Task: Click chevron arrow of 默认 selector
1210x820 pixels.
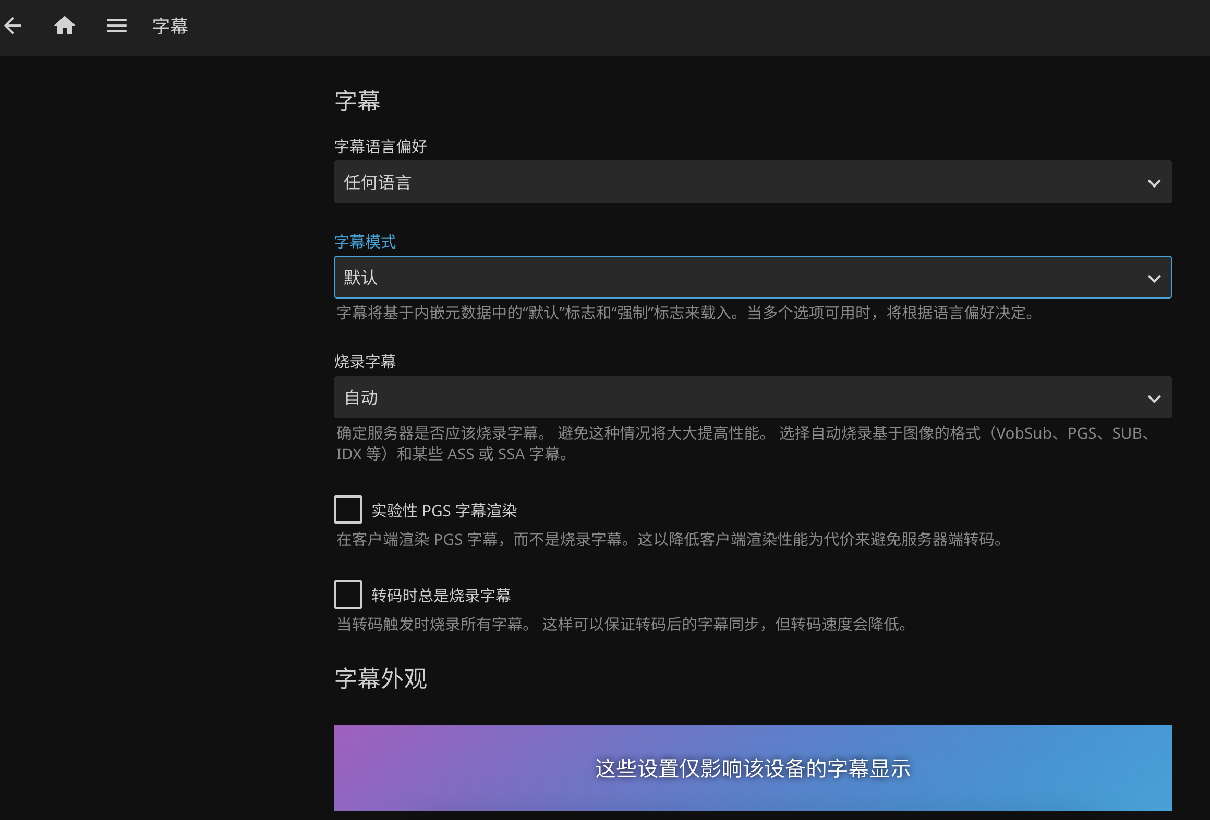Action: pyautogui.click(x=1154, y=278)
